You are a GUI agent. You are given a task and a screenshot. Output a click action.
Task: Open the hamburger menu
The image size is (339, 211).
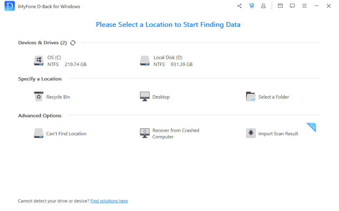point(304,6)
